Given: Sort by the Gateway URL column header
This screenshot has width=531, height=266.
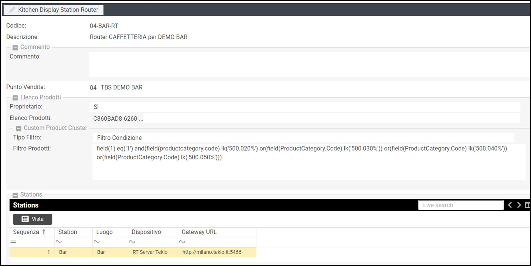Looking at the screenshot, I should 199,232.
